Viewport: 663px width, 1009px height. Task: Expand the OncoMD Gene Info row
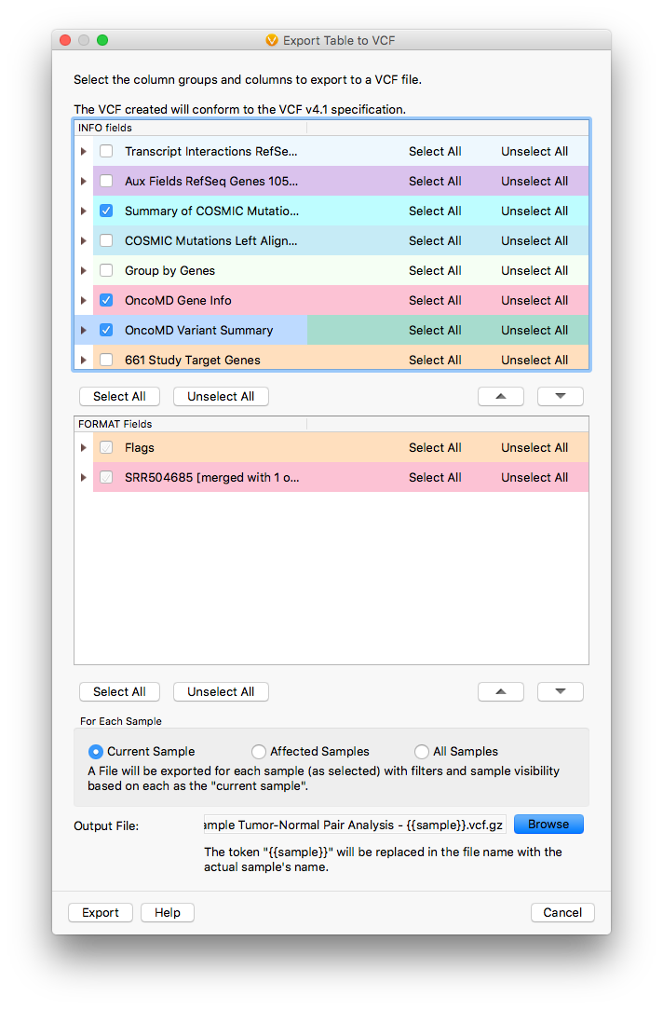[84, 300]
